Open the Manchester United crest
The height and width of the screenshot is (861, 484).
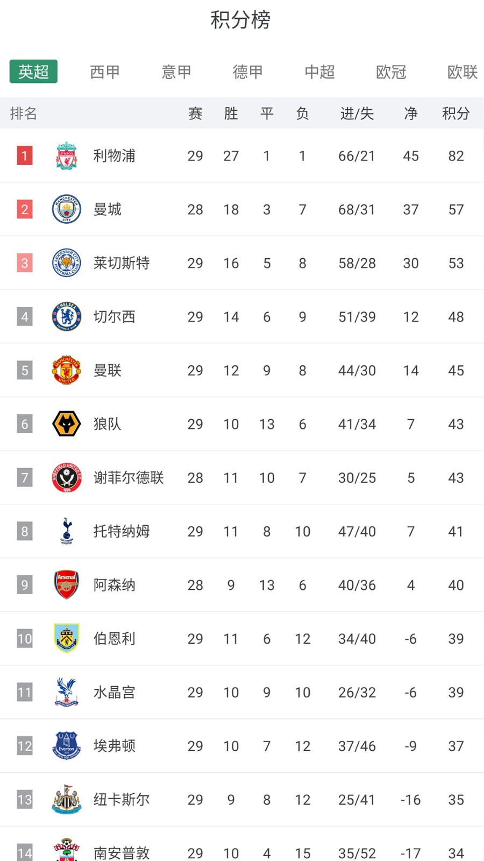pos(67,370)
